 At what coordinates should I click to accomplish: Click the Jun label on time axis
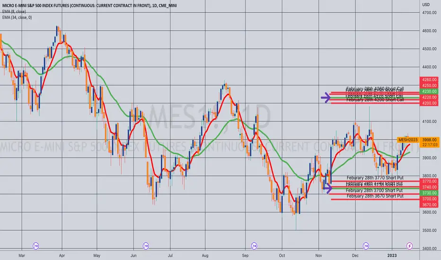pos(133,255)
